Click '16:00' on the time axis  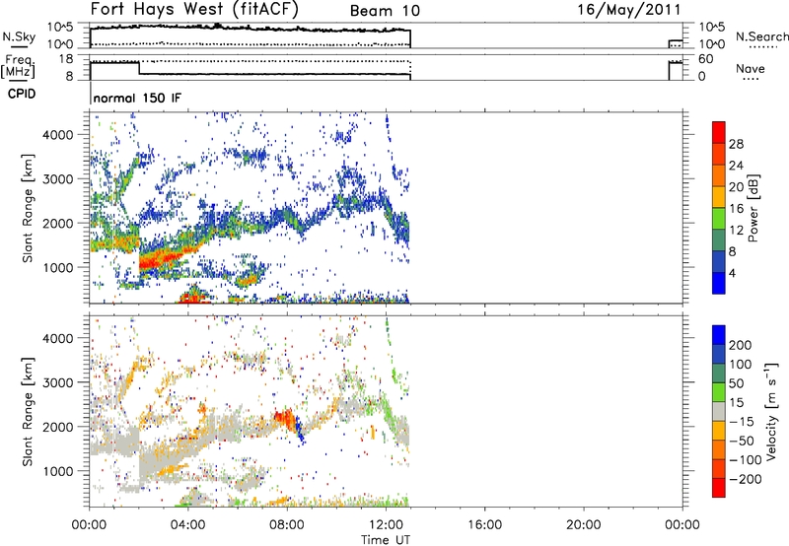click(x=484, y=525)
